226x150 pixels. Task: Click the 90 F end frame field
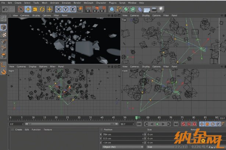coord(127,124)
